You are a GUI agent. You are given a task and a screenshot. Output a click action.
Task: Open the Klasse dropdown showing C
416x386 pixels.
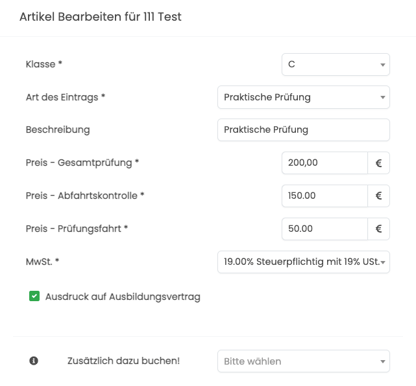coord(336,65)
